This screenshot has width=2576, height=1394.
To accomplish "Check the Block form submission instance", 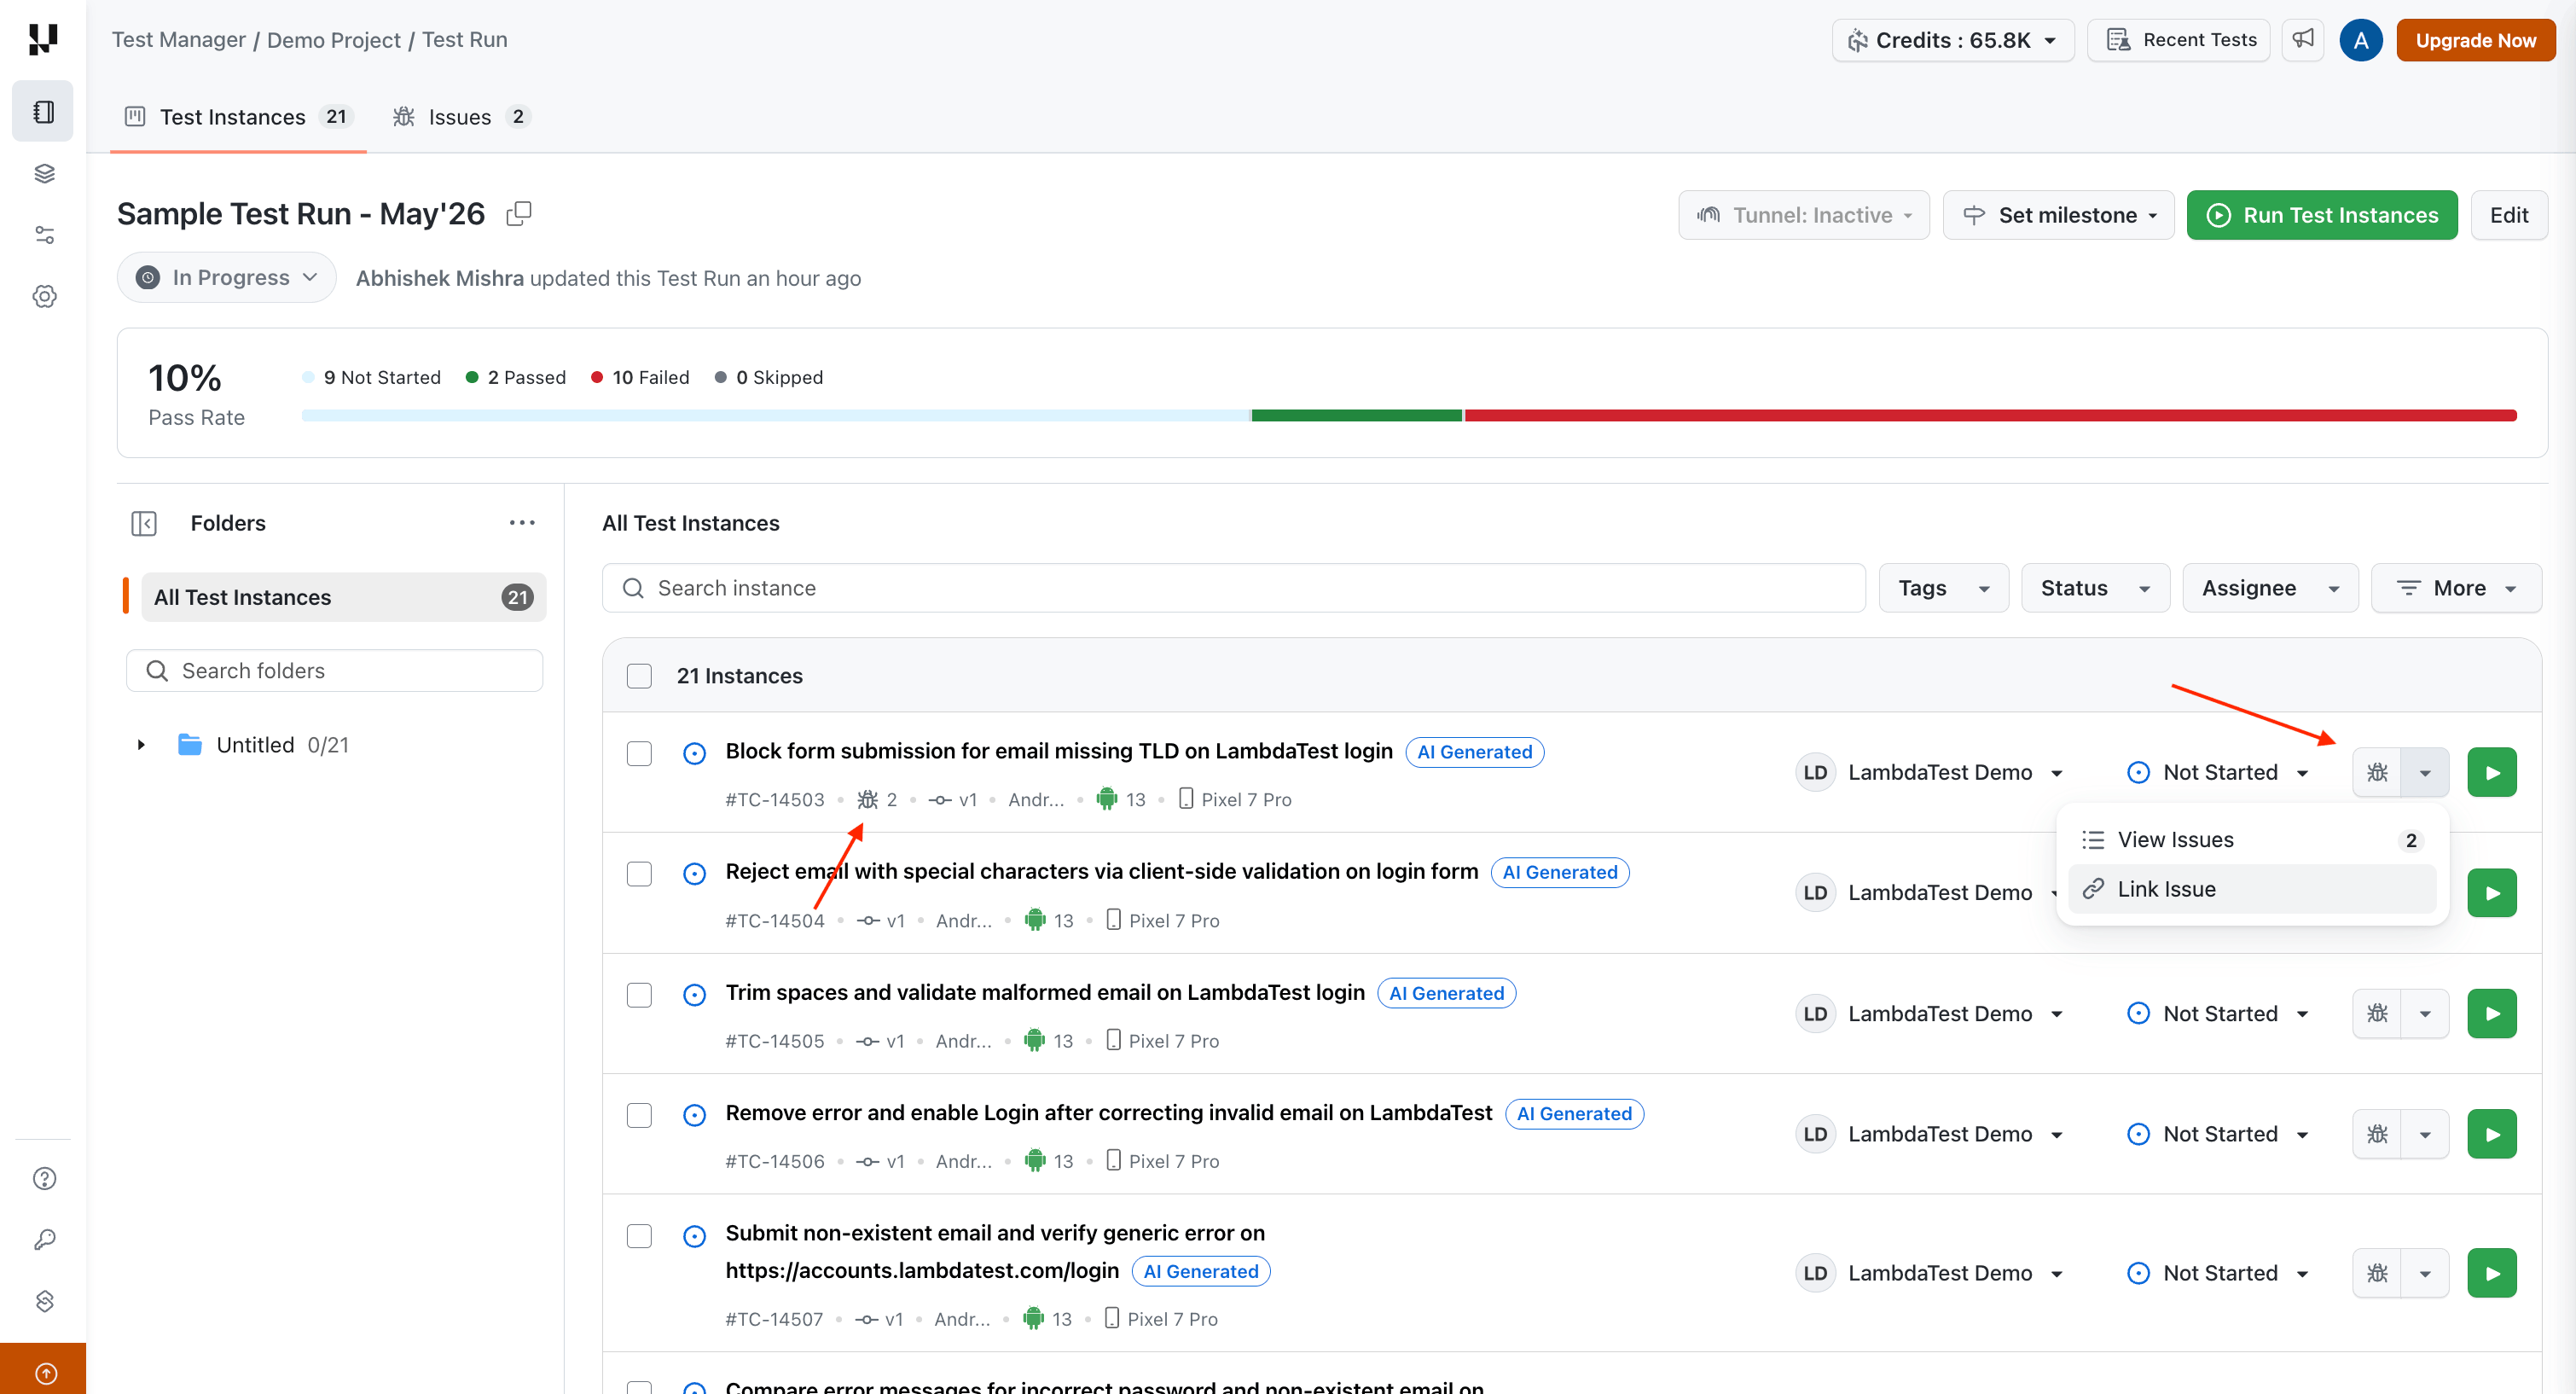I will [x=639, y=753].
